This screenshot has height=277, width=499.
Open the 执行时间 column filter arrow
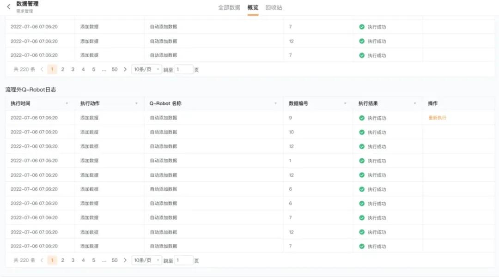point(67,103)
